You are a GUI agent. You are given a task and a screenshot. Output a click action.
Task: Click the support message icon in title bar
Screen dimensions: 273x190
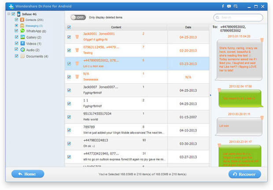[236, 7]
